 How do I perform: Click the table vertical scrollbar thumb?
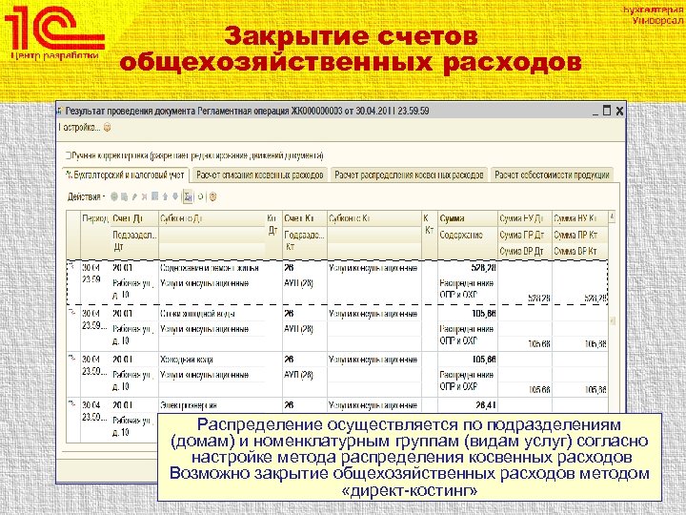tap(612, 321)
